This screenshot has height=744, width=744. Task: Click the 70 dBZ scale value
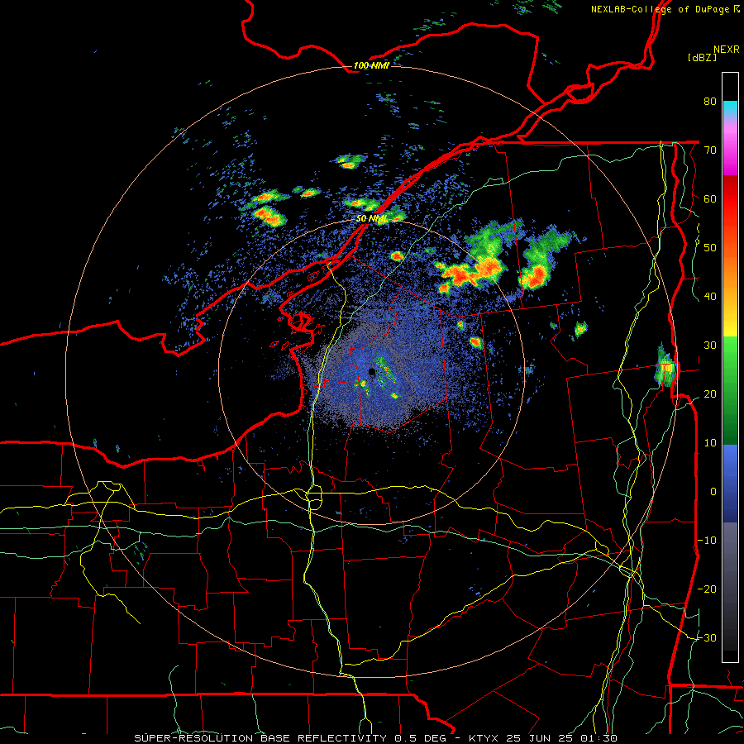point(710,150)
